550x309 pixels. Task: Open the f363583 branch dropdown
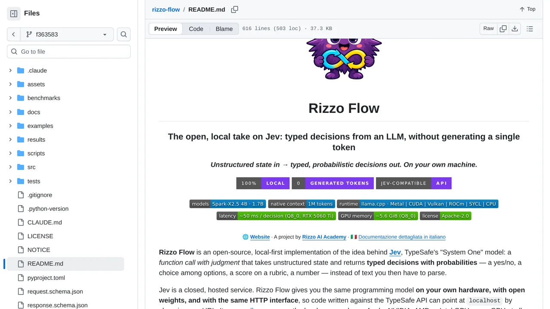(x=67, y=34)
